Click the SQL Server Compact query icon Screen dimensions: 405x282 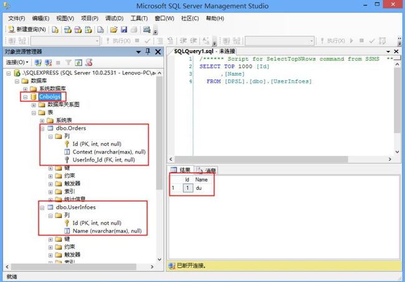[x=100, y=30]
